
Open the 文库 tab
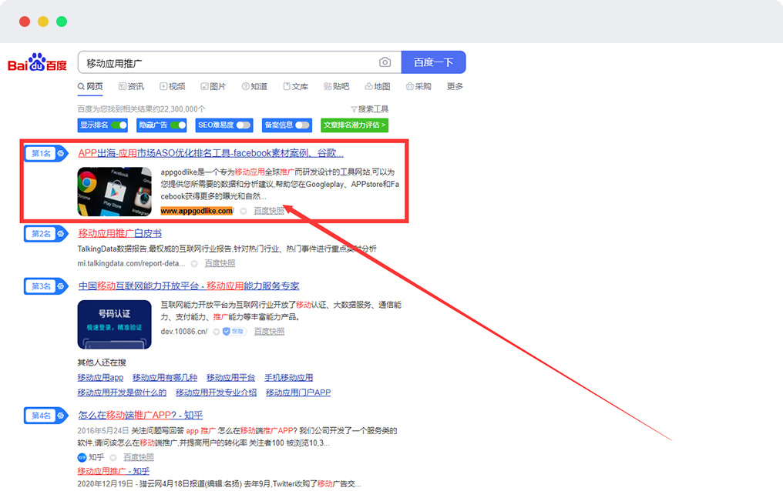click(296, 87)
